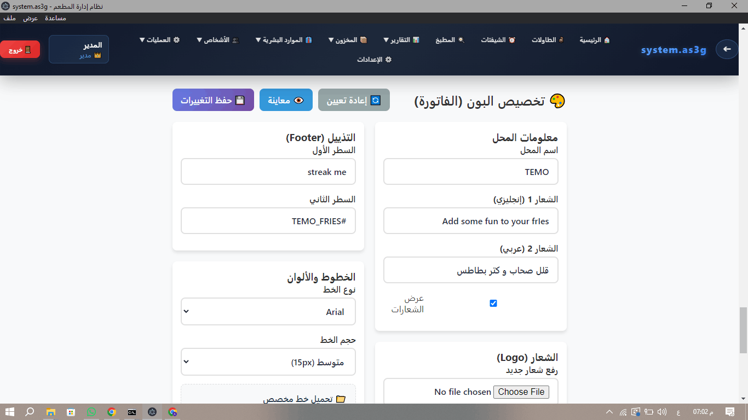Screen dimensions: 748x420
Task: Open the نوع الخط Arial dropdown
Action: pyautogui.click(x=268, y=311)
